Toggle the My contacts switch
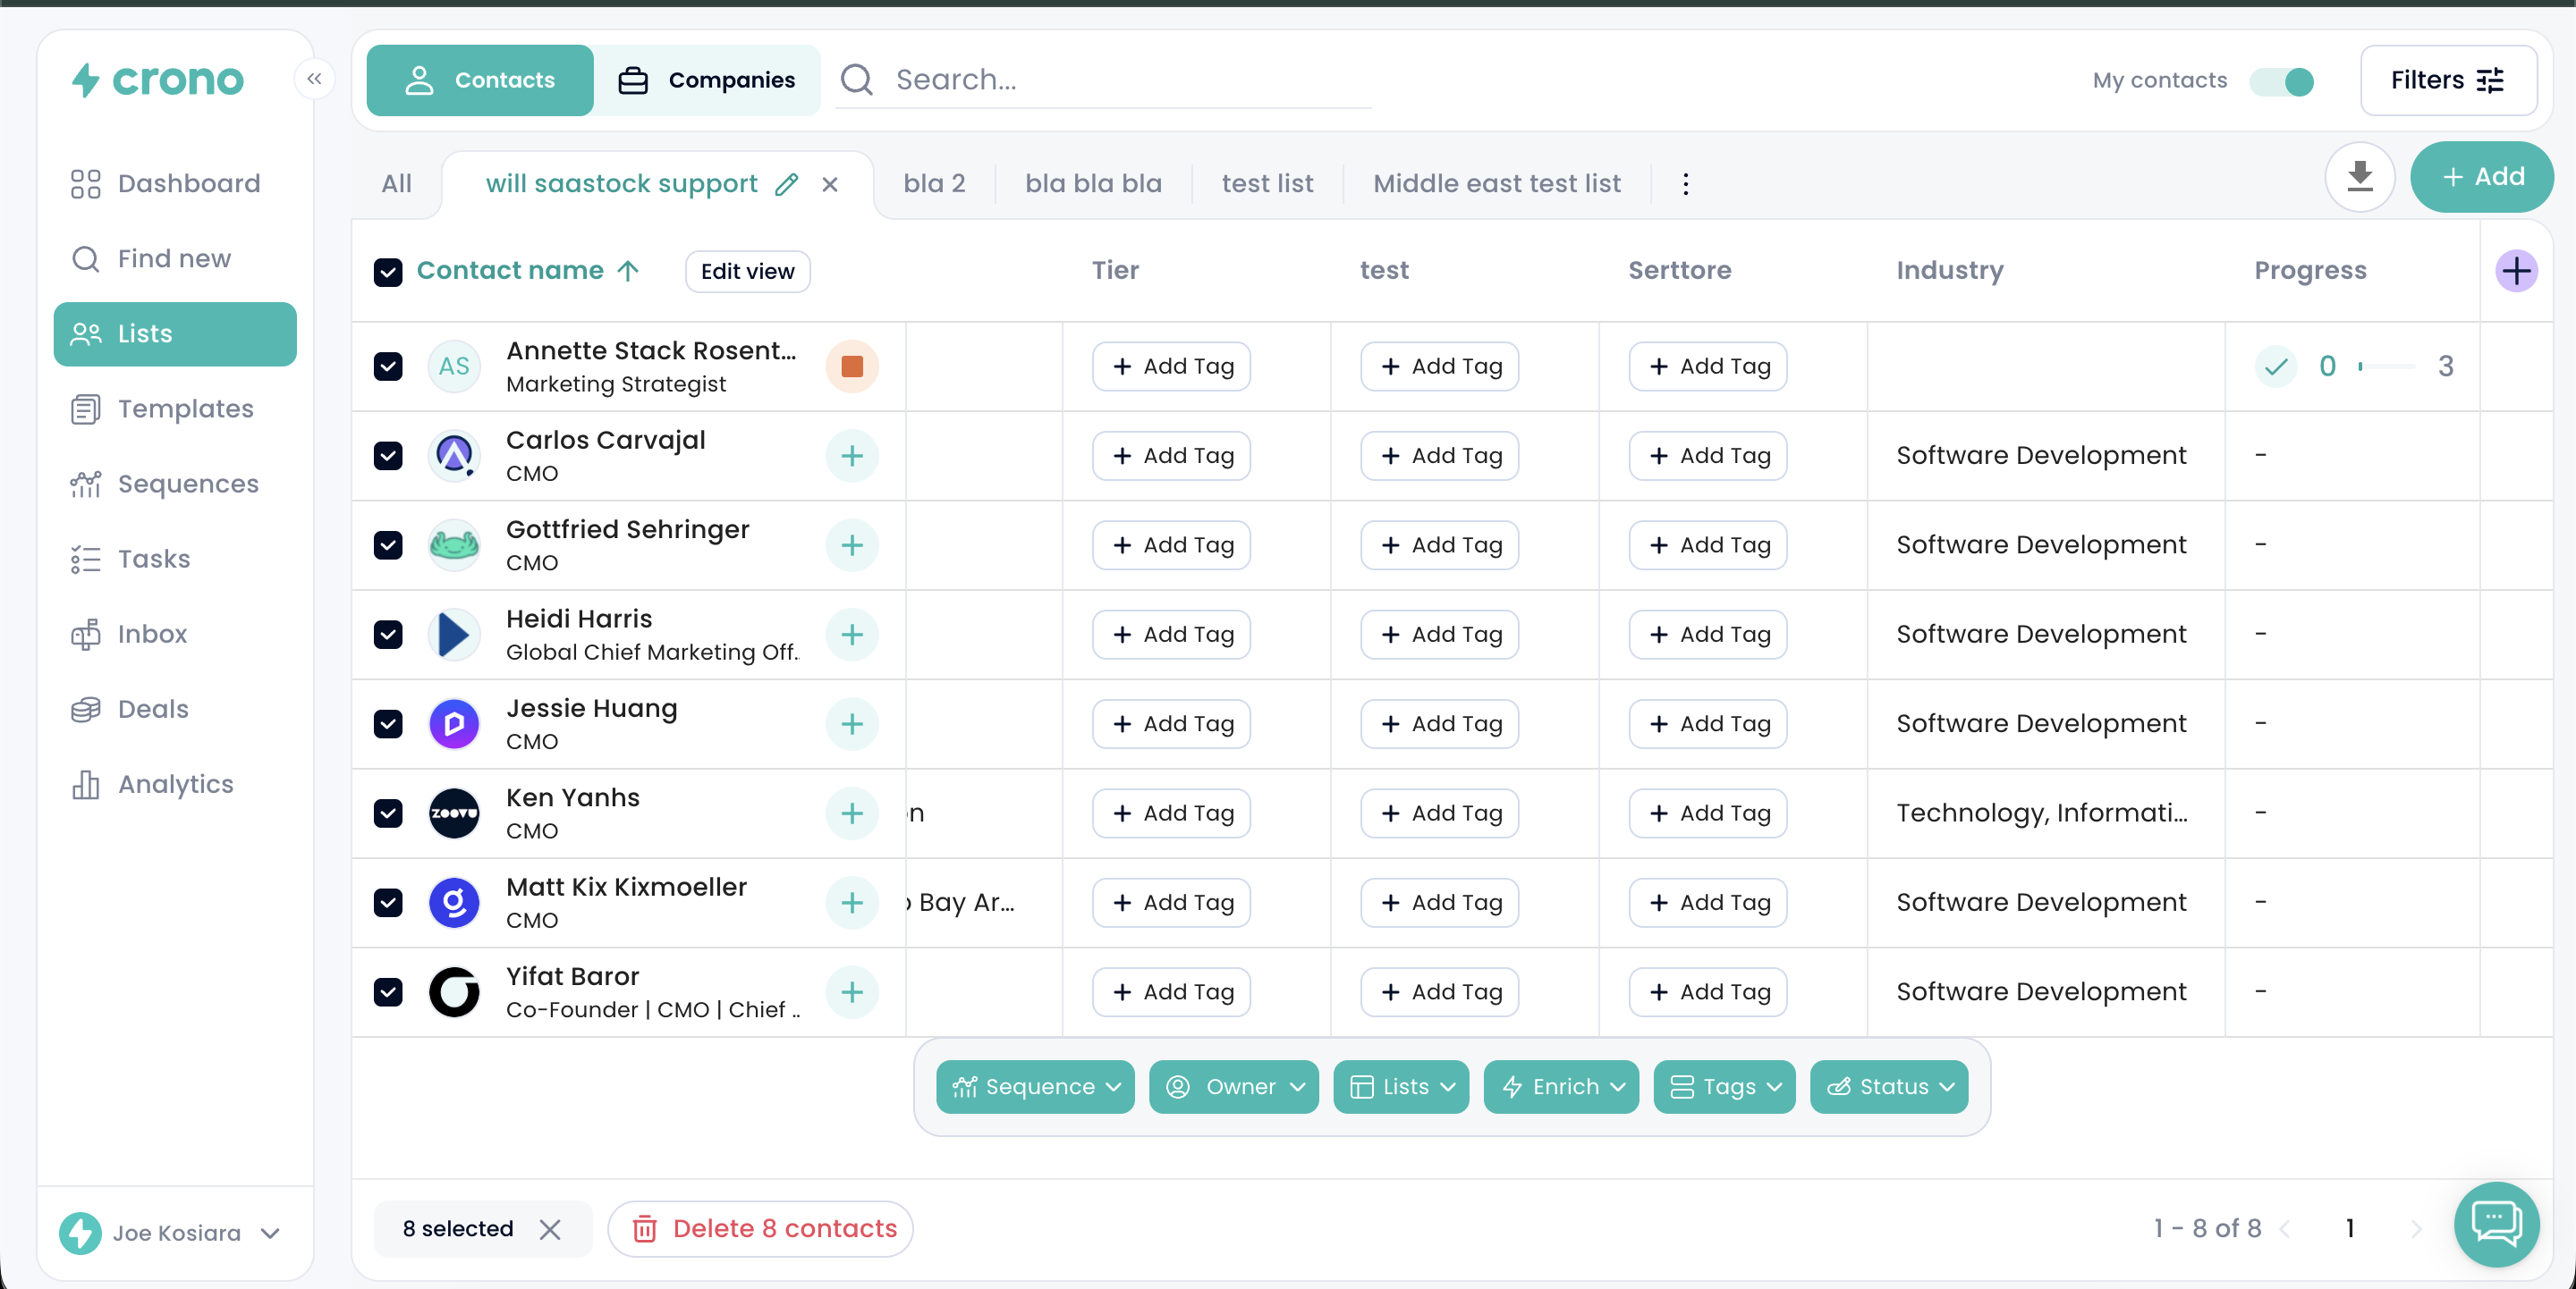Viewport: 2576px width, 1289px height. click(x=2282, y=81)
